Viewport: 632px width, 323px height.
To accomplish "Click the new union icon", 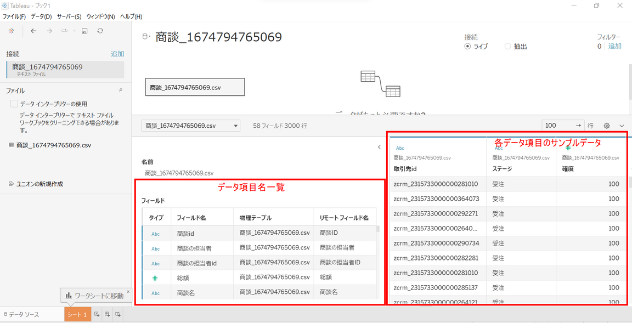I will tap(12, 184).
